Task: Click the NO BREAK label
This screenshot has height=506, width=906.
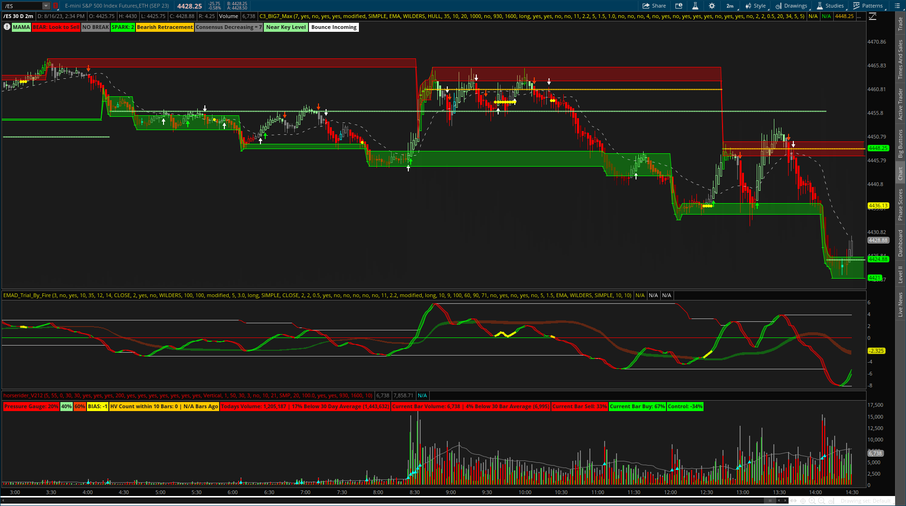Action: tap(96, 27)
